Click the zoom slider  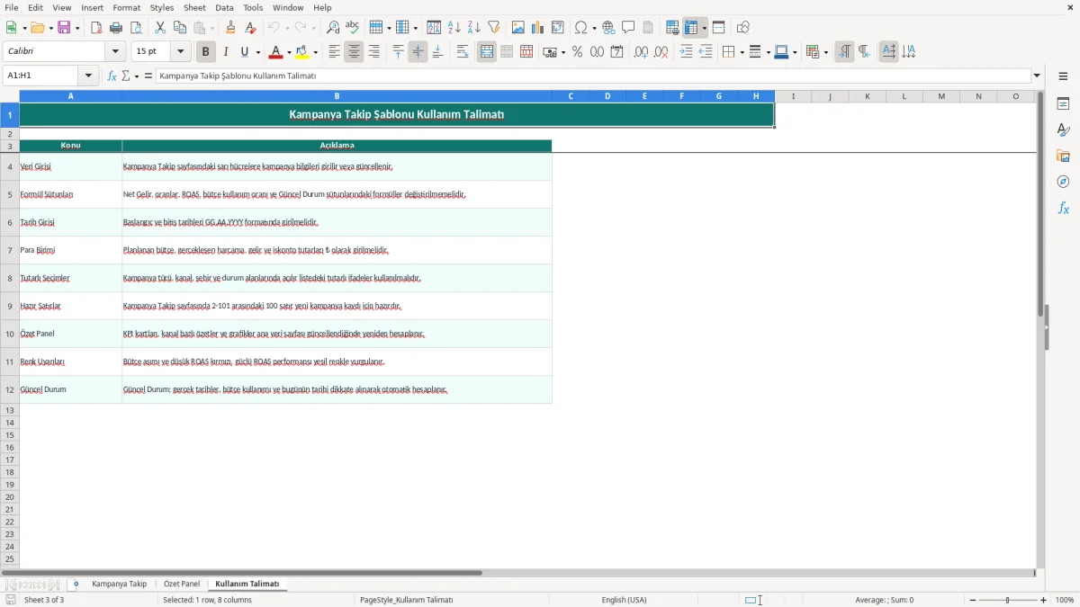1007,600
